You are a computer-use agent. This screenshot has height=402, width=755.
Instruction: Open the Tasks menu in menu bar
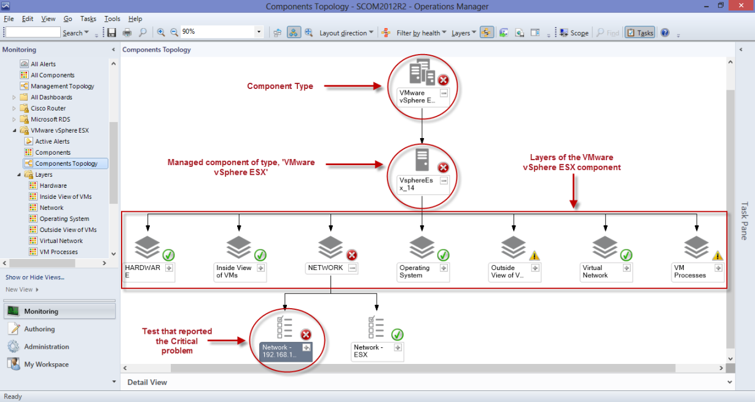(x=88, y=19)
